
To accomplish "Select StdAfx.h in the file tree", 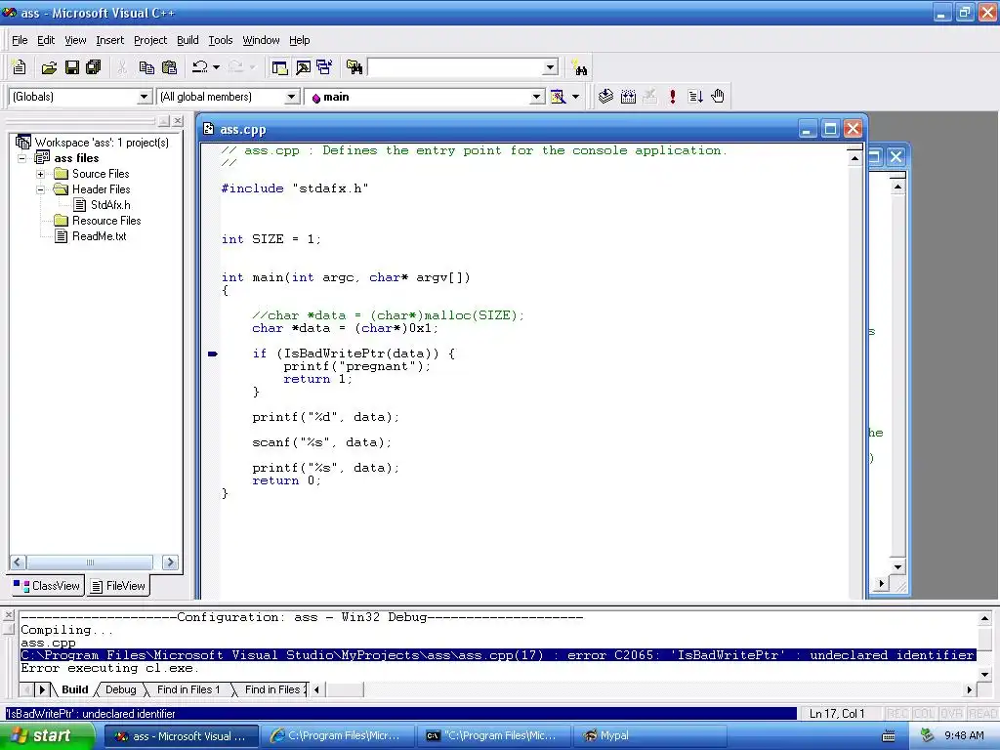I will (110, 205).
